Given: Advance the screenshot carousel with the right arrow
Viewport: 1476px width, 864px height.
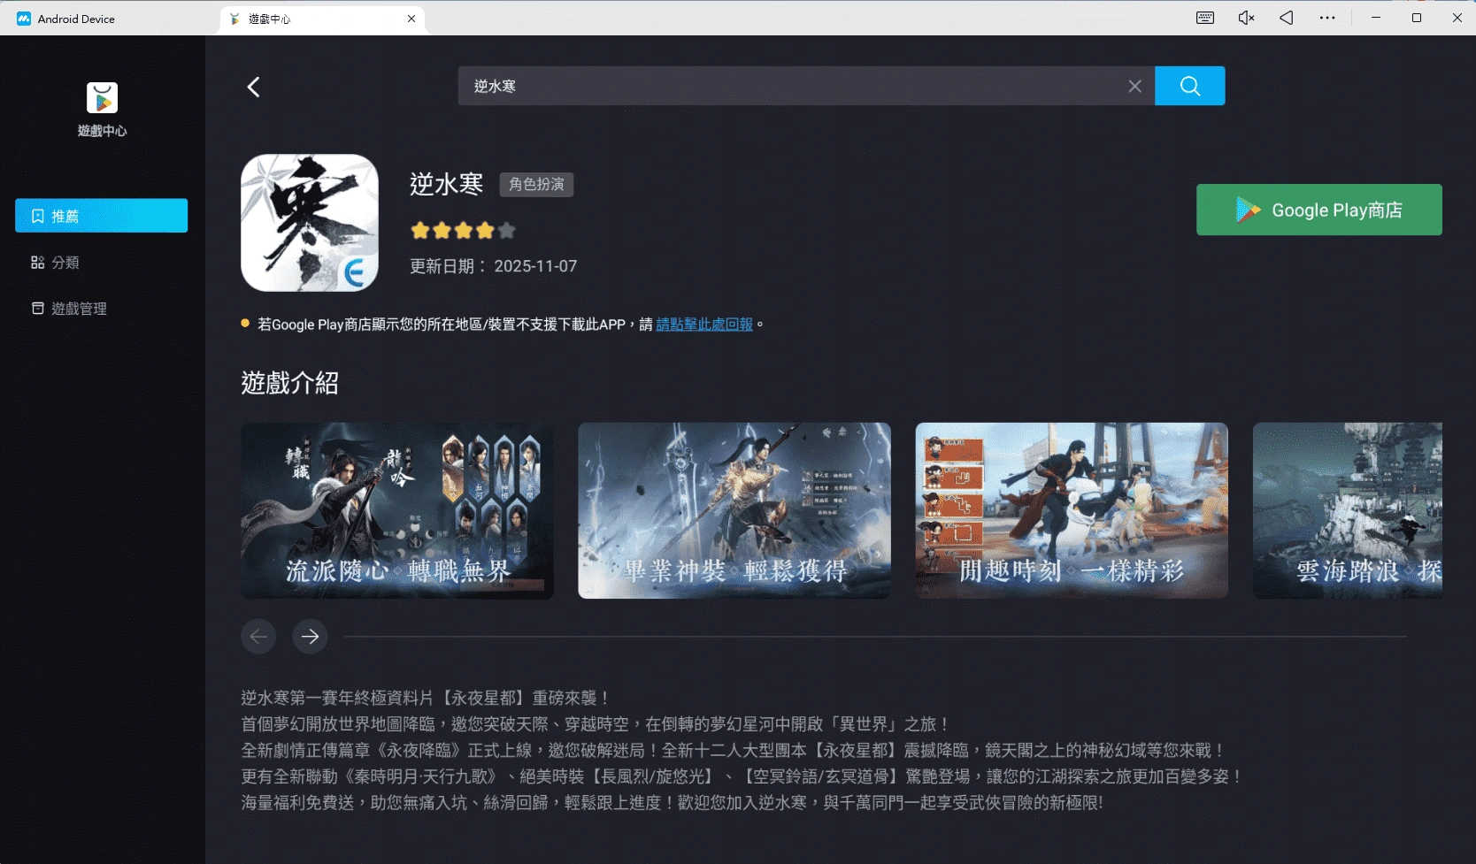Looking at the screenshot, I should coord(310,636).
